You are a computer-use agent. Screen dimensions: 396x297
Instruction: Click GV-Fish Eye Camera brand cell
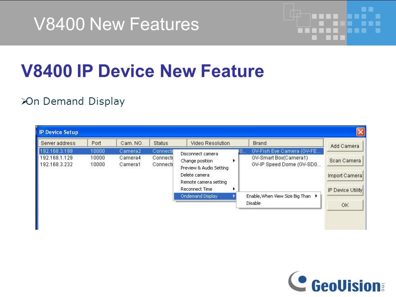286,151
